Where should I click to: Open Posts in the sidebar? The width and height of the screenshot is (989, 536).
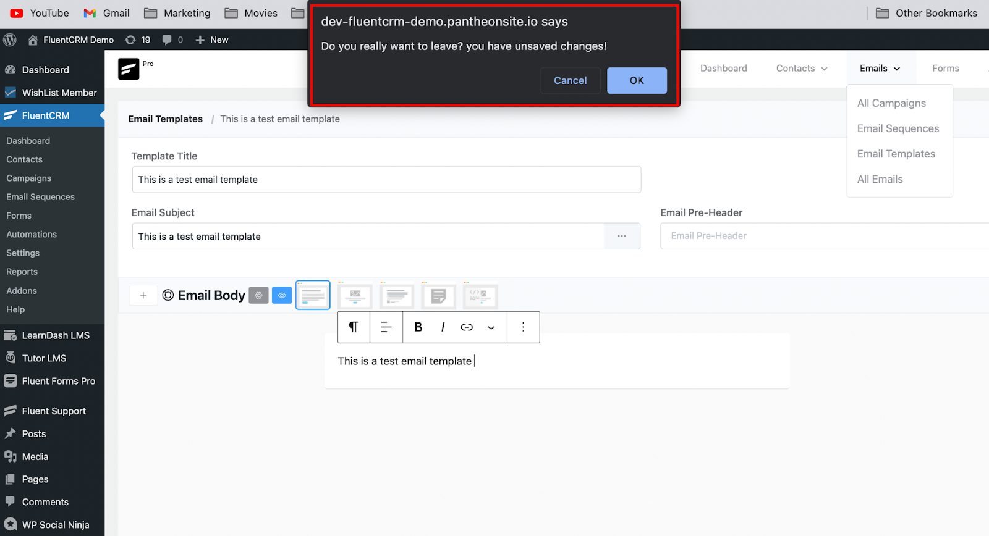click(52, 434)
